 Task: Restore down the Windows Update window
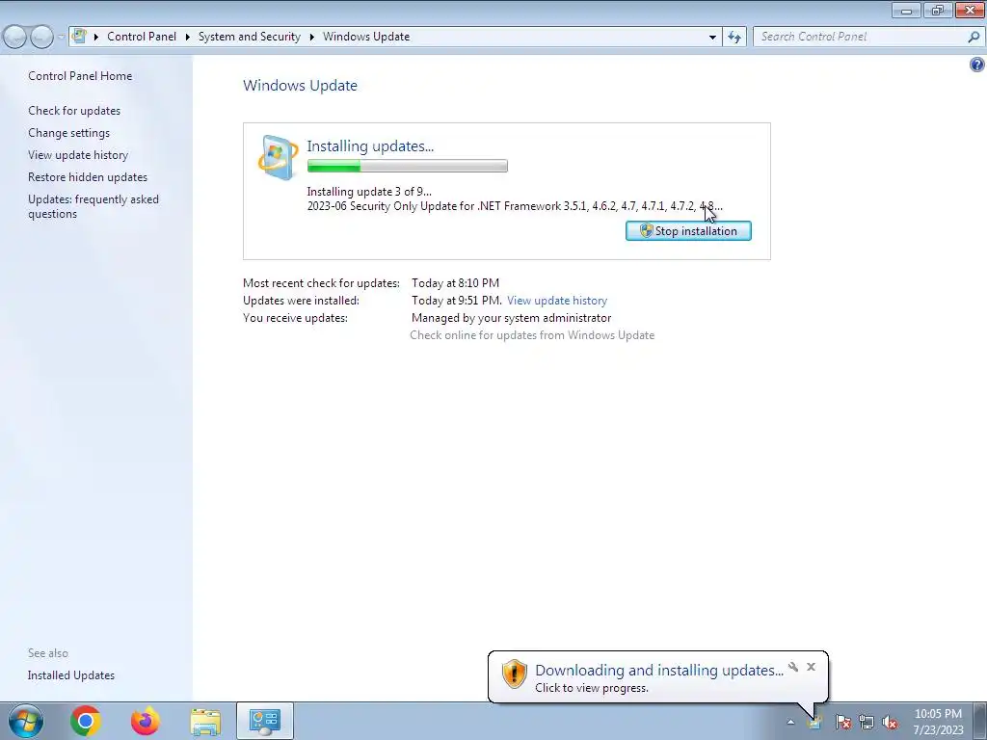click(938, 10)
